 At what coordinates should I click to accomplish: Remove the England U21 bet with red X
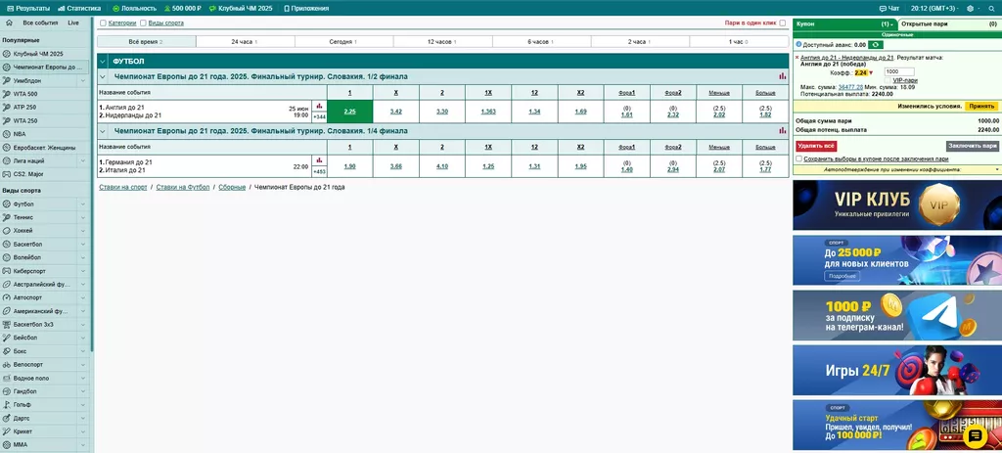[797, 58]
